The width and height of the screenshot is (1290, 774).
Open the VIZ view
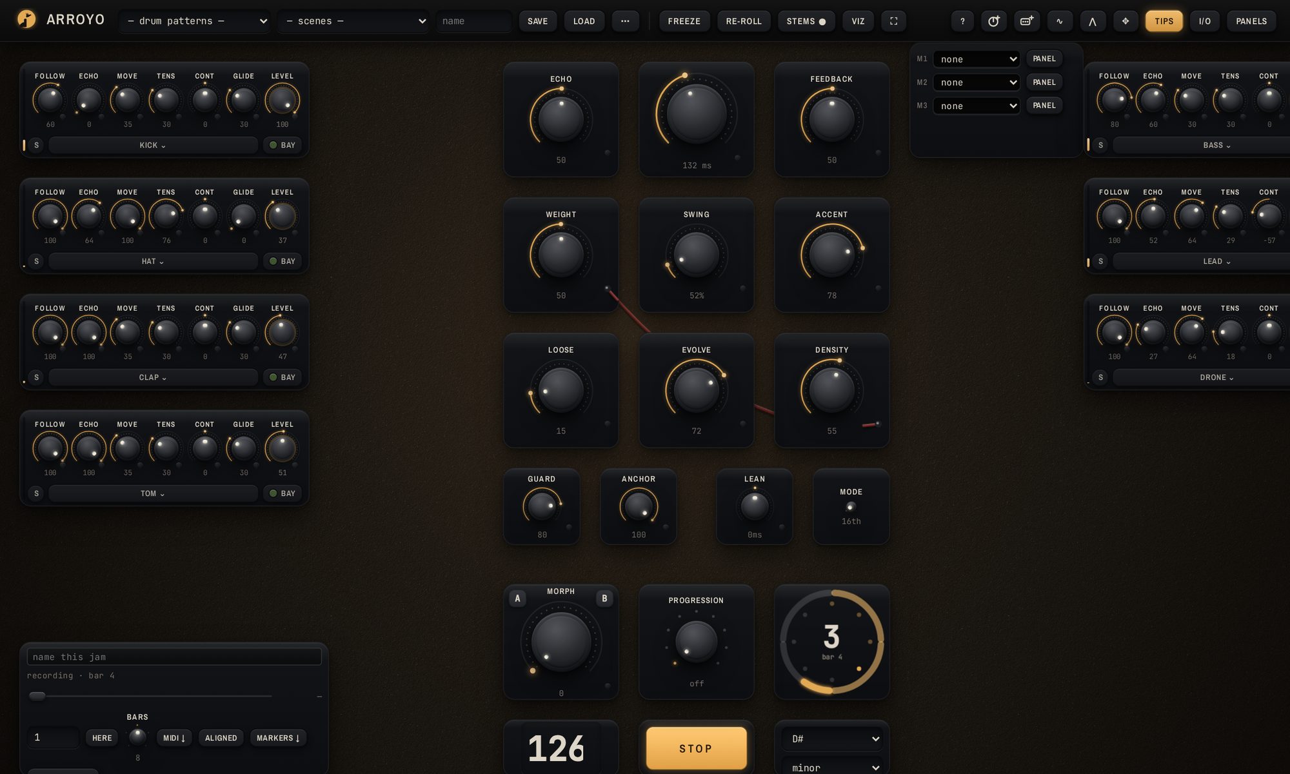(x=858, y=21)
